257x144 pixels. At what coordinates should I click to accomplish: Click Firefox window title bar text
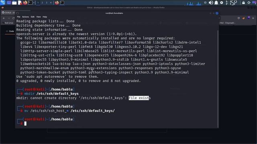point(126,8)
